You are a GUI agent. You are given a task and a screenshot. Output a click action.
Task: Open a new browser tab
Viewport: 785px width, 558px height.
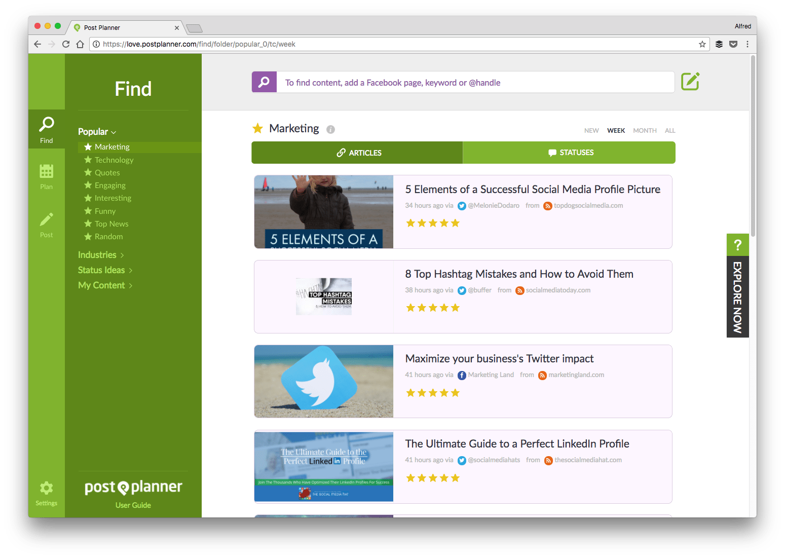(195, 28)
